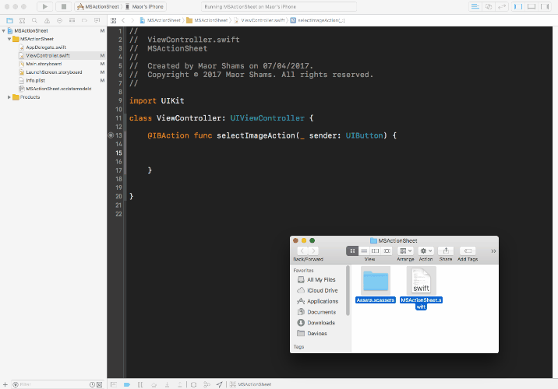This screenshot has height=389, width=558.
Task: Go forward in editor history
Action: tap(132, 20)
